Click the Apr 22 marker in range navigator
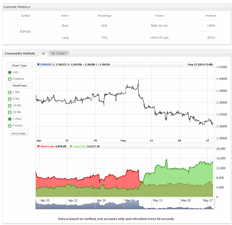This screenshot has width=232, height=225. tap(73, 201)
